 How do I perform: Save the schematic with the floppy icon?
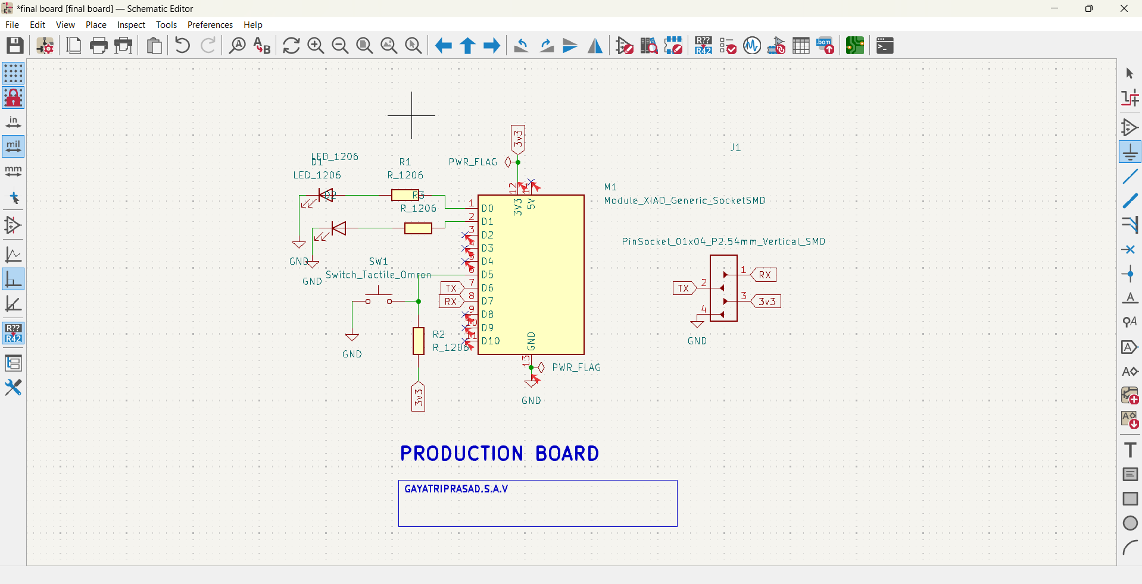(15, 46)
